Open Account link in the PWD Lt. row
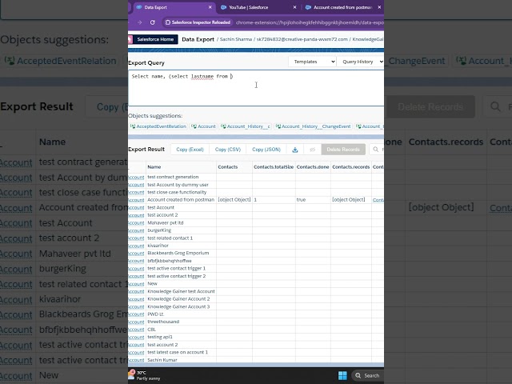The height and width of the screenshot is (384, 512). pos(136,314)
